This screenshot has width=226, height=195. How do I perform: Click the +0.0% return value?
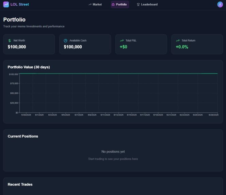tap(182, 47)
